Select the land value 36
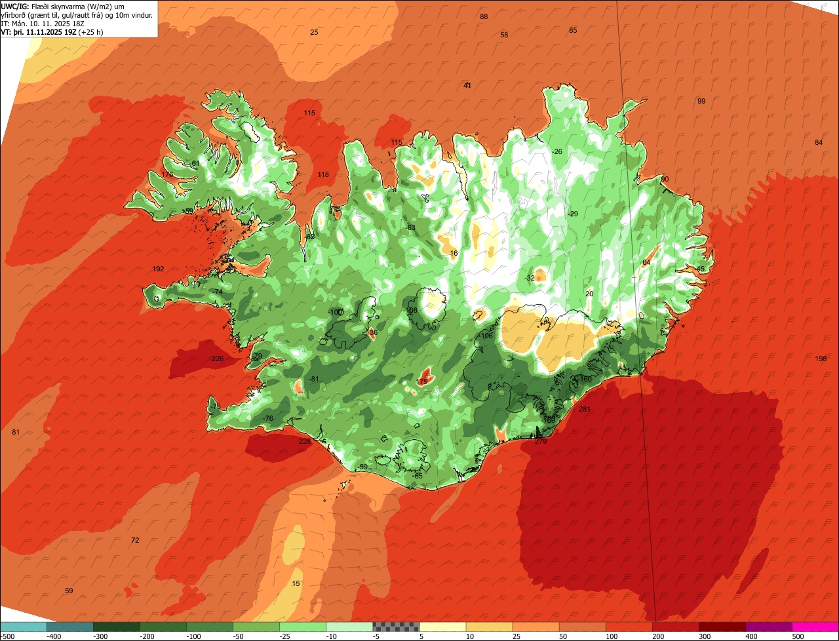This screenshot has width=839, height=641. pos(374,332)
